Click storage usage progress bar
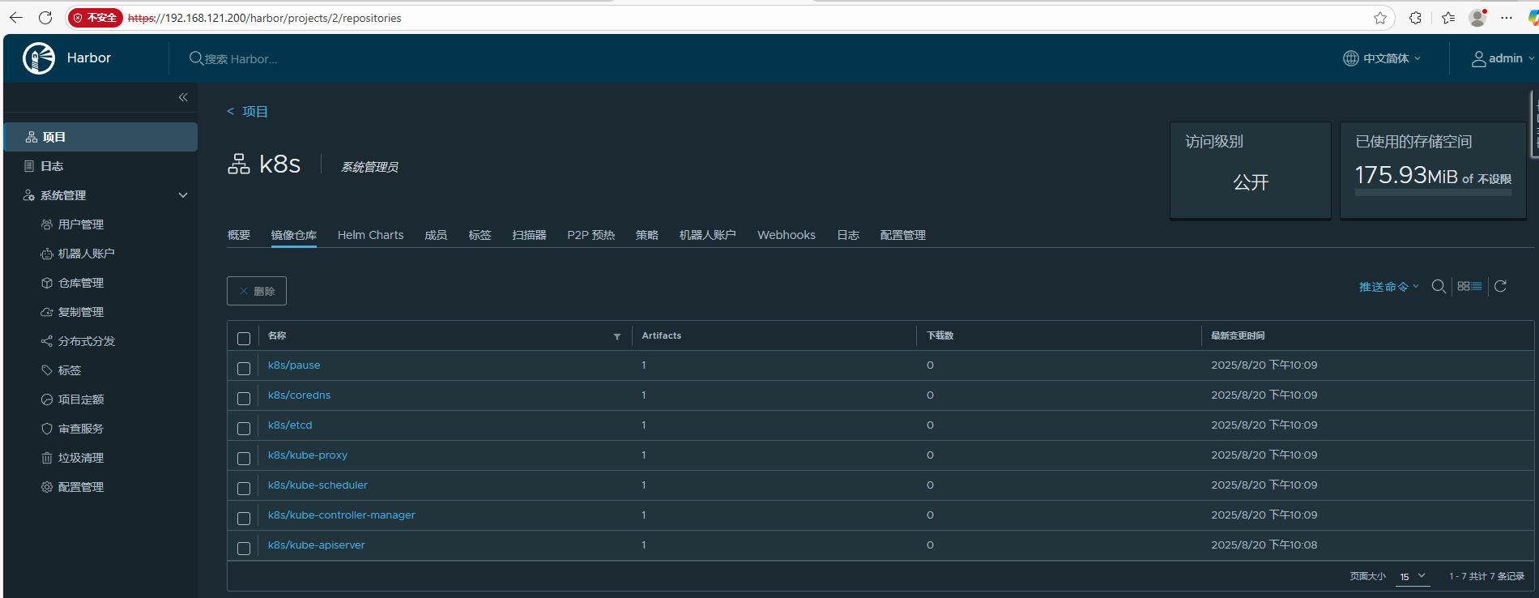The image size is (1539, 598). pos(1433,193)
